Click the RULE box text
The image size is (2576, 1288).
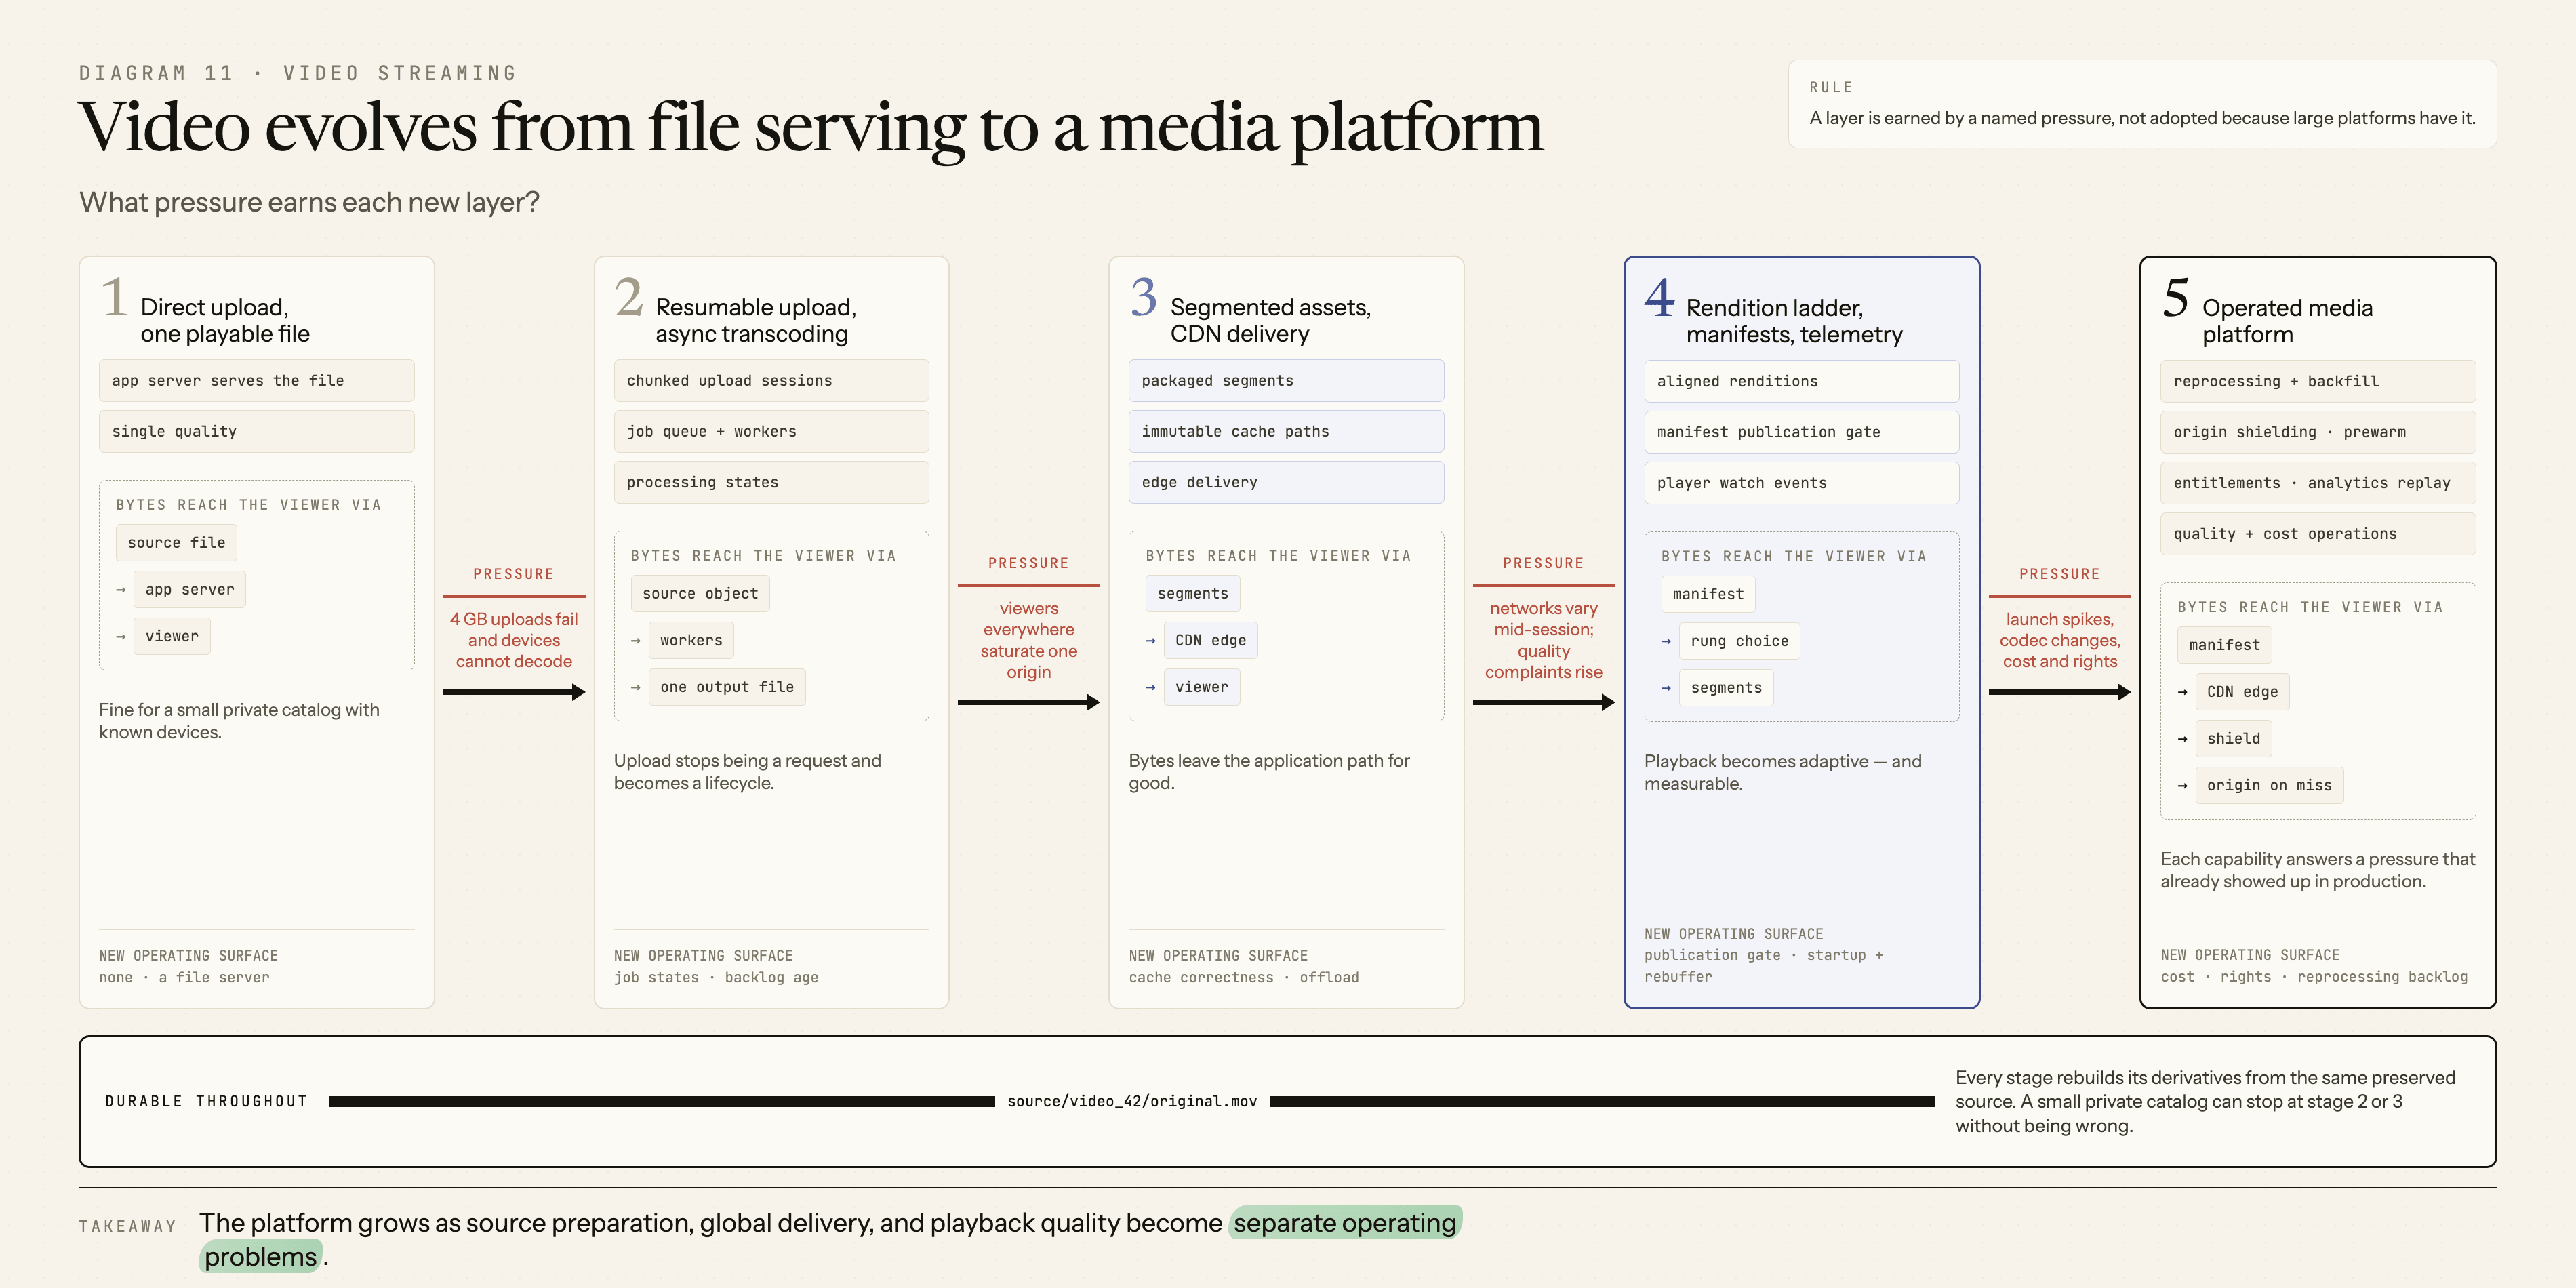(2142, 118)
